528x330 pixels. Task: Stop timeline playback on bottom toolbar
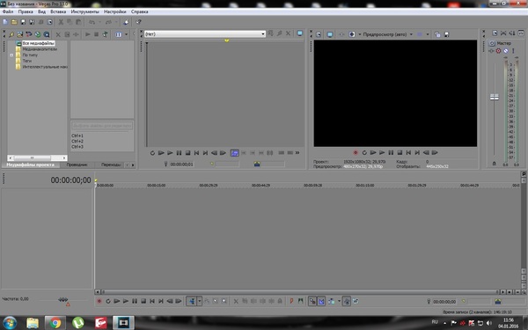pos(143,301)
